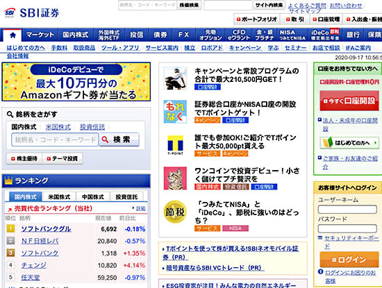Click the green book icon on はじめての方へ
This screenshot has width=382, height=288.
[327, 143]
